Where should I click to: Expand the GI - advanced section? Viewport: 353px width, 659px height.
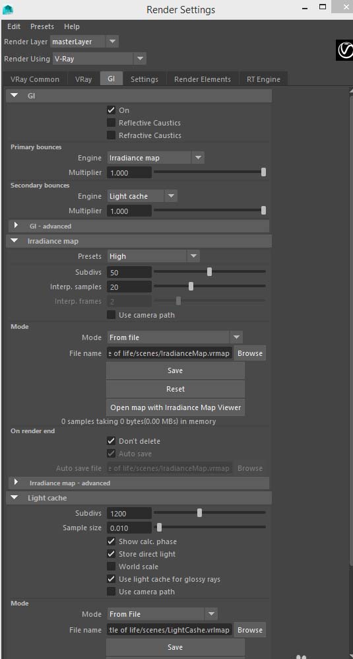(x=16, y=226)
